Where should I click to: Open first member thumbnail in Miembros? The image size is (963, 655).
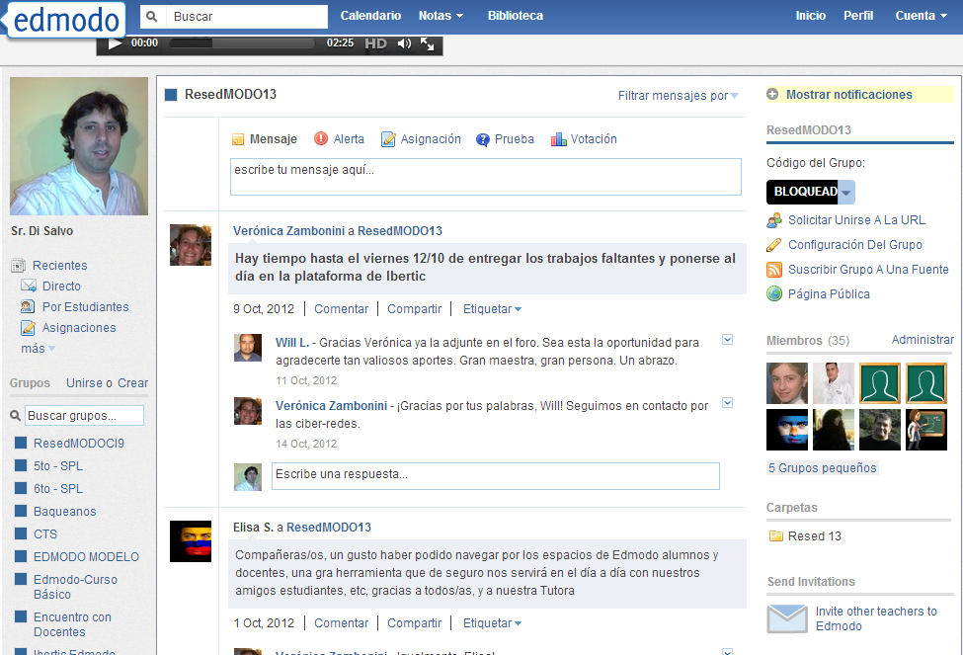click(x=787, y=383)
